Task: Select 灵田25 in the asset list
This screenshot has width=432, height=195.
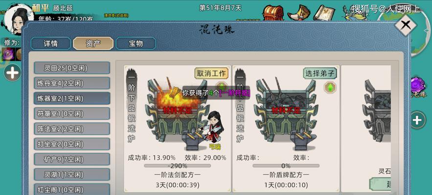Action: pos(72,68)
